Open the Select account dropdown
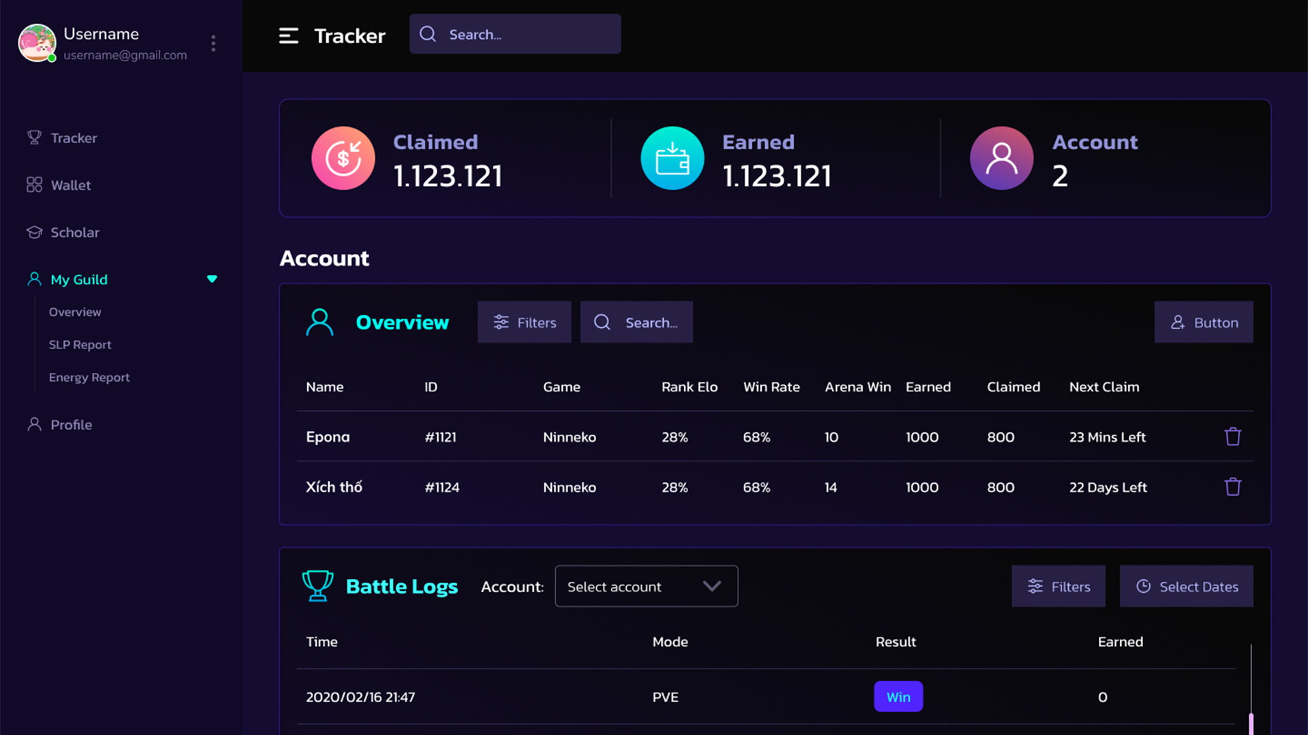The width and height of the screenshot is (1308, 735). coord(646,587)
